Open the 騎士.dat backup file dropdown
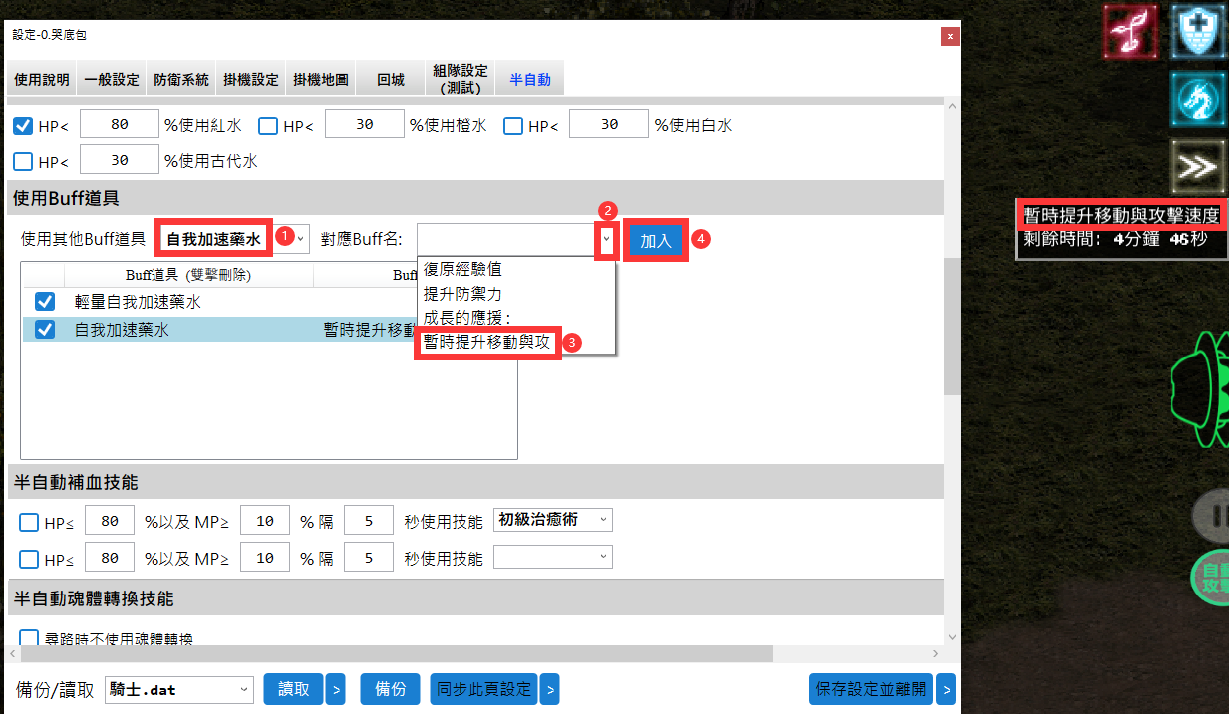The width and height of the screenshot is (1229, 714). pos(245,689)
